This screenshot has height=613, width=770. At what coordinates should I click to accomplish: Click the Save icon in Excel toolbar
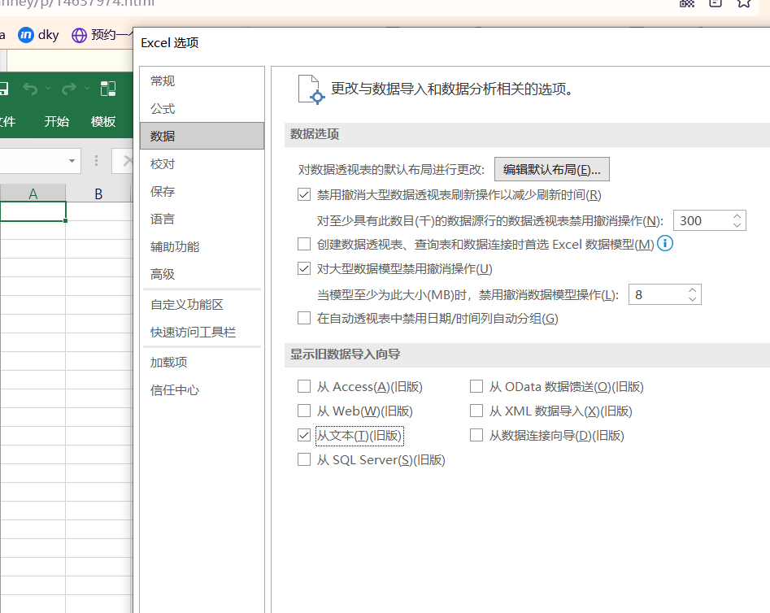tap(3, 89)
